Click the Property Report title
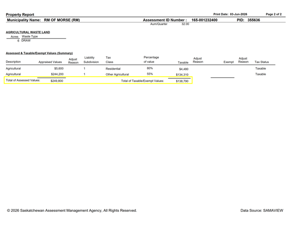This screenshot has height=226, width=293. (x=20, y=15)
